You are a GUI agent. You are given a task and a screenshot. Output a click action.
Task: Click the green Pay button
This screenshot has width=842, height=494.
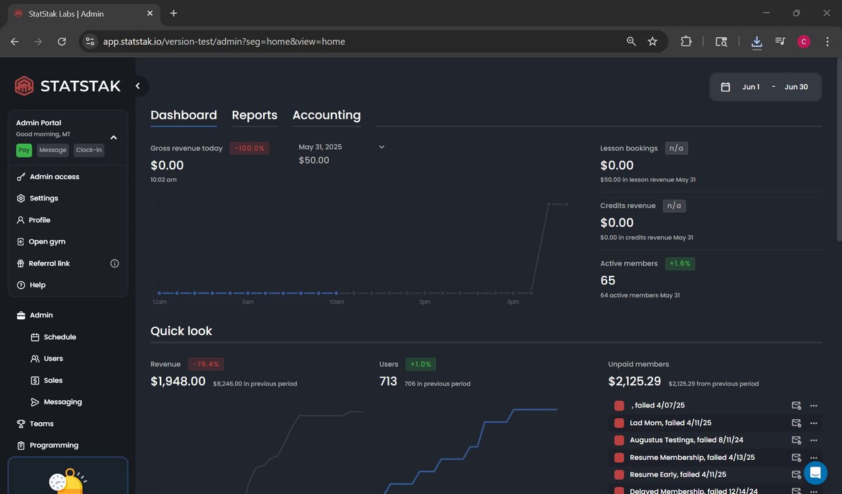24,150
